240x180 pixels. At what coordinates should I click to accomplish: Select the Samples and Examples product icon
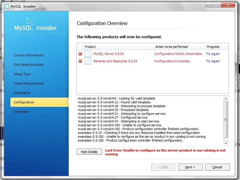[88, 61]
